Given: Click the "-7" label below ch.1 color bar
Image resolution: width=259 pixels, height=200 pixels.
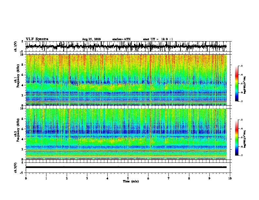Looking at the screenshot, I should [241, 101].
